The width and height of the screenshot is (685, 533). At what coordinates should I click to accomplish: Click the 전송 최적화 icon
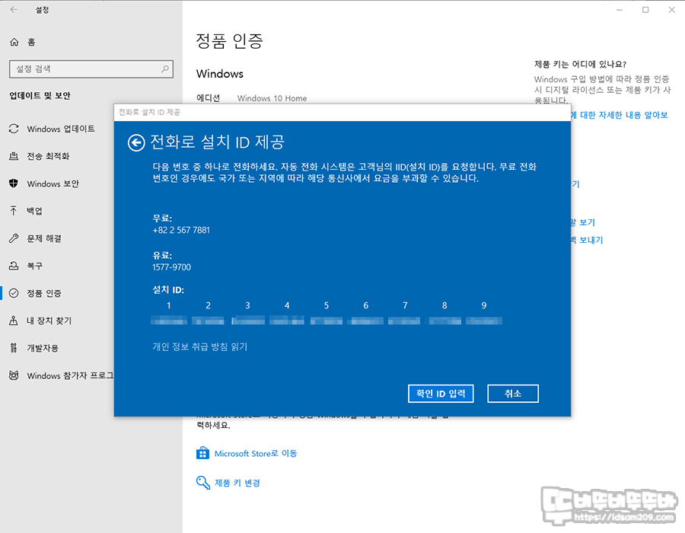tap(14, 156)
